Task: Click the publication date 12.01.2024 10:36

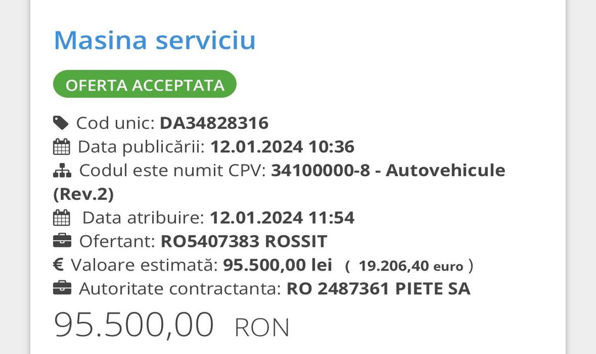Action: coord(282,146)
